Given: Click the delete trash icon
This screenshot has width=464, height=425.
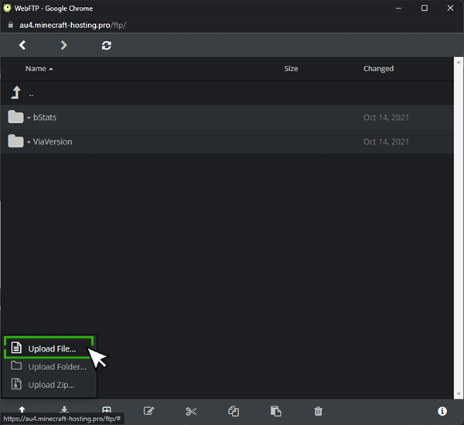Looking at the screenshot, I should [318, 411].
